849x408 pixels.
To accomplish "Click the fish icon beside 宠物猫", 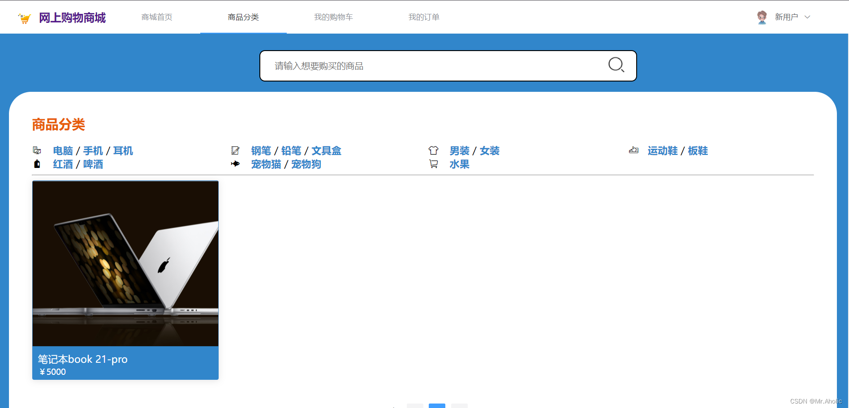I will coord(235,164).
